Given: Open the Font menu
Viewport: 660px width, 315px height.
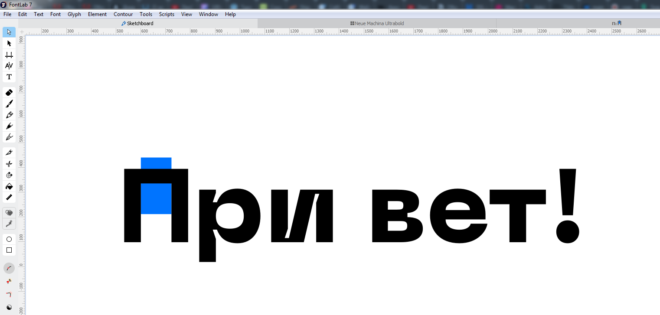Looking at the screenshot, I should click(56, 14).
